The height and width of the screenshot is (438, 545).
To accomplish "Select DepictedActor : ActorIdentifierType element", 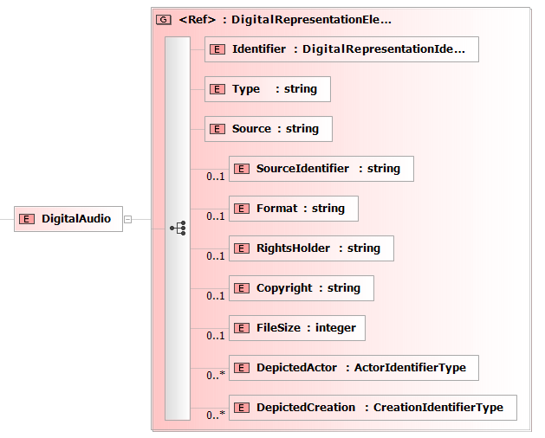I will [x=354, y=368].
